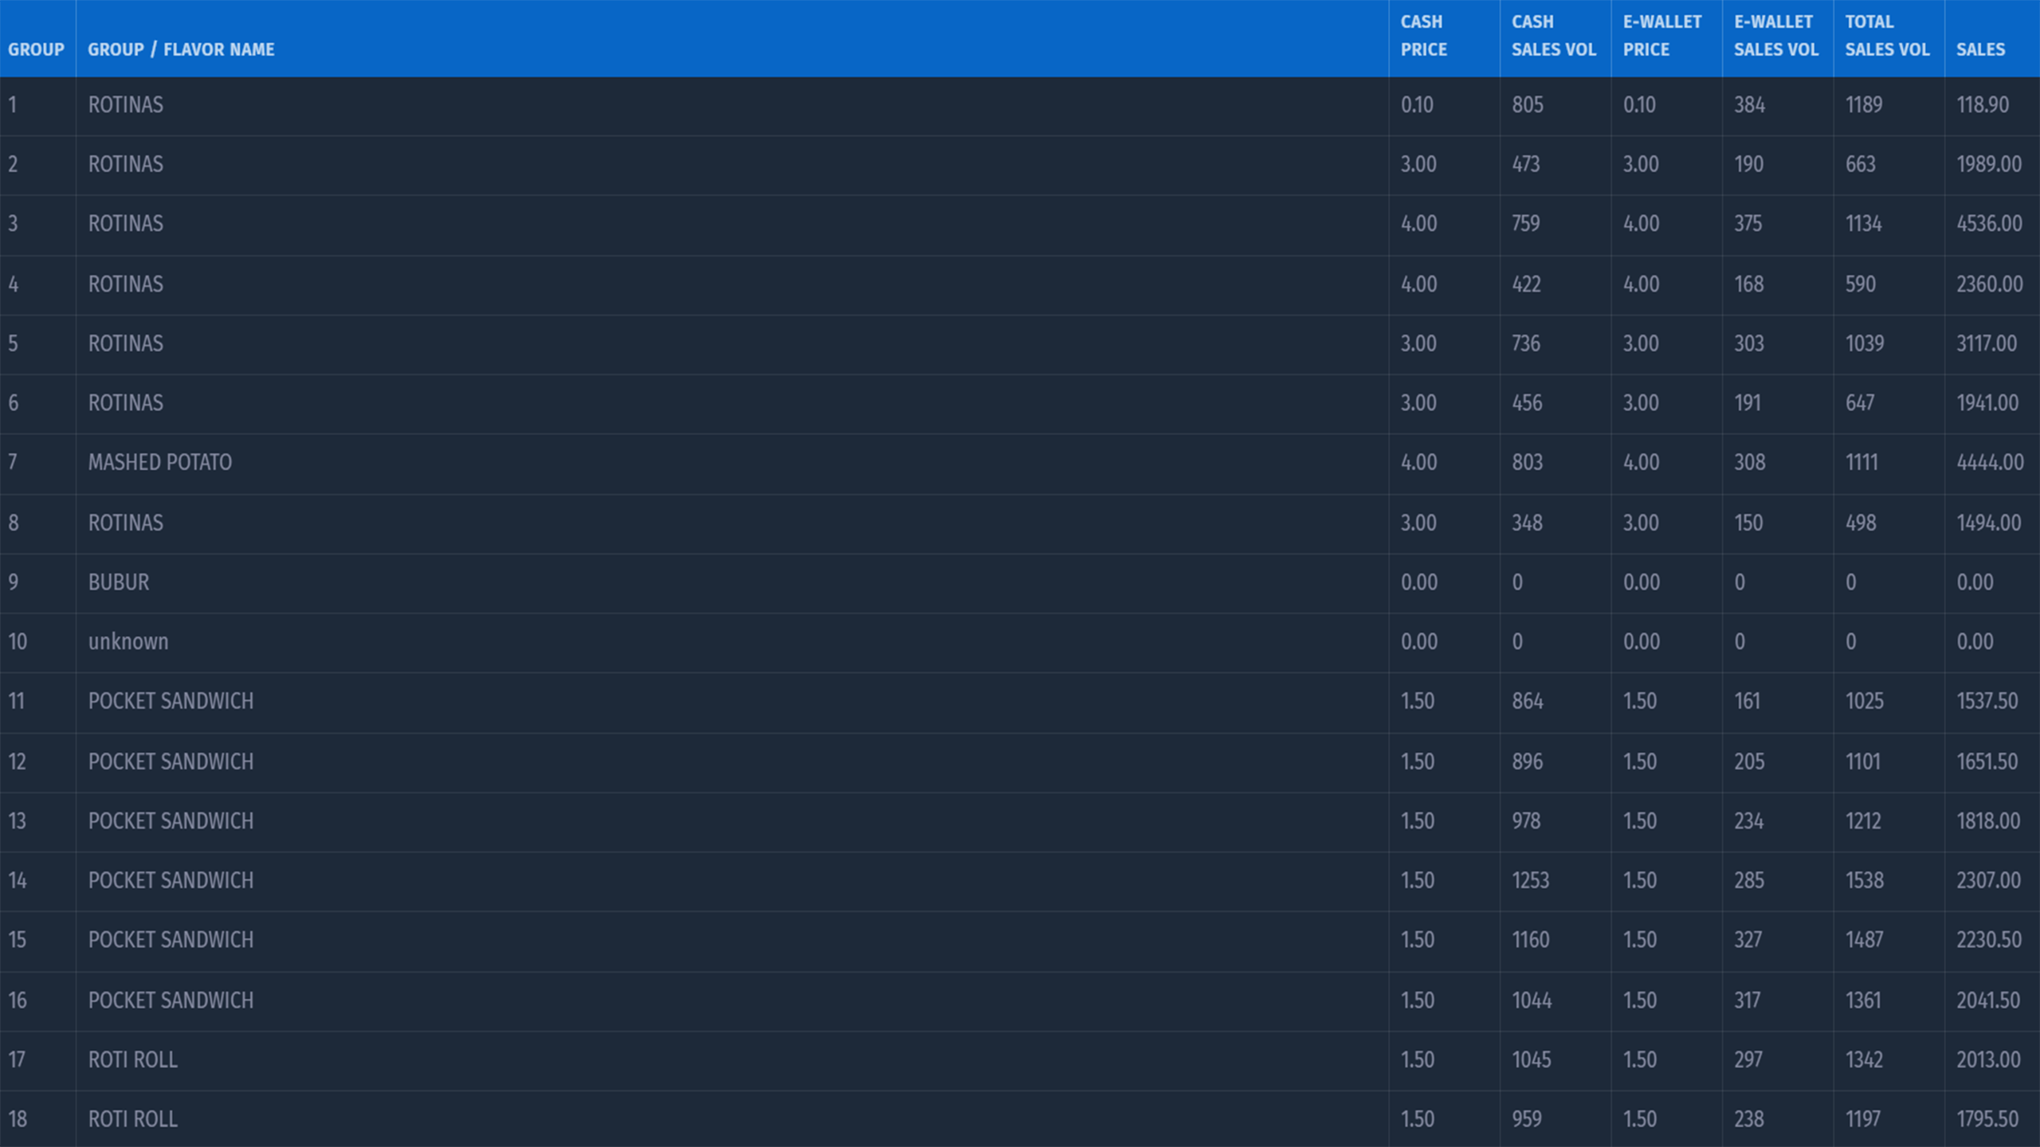Click total sales volume 1487

pos(1865,940)
